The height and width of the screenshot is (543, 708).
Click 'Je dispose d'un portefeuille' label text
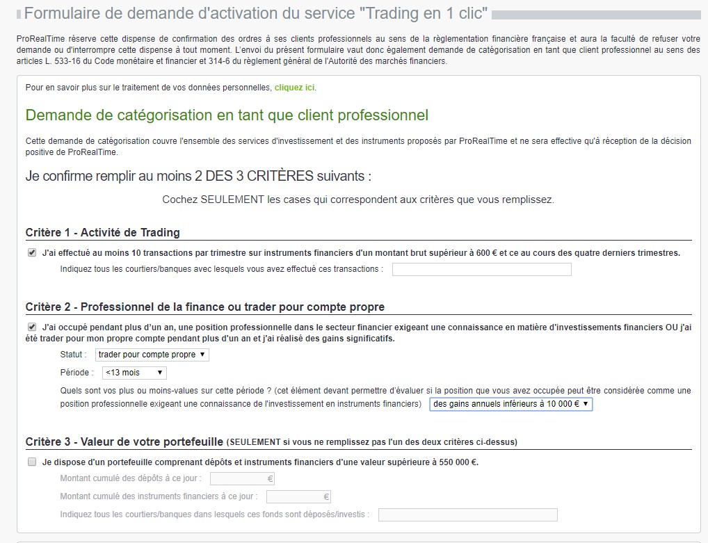260,462
